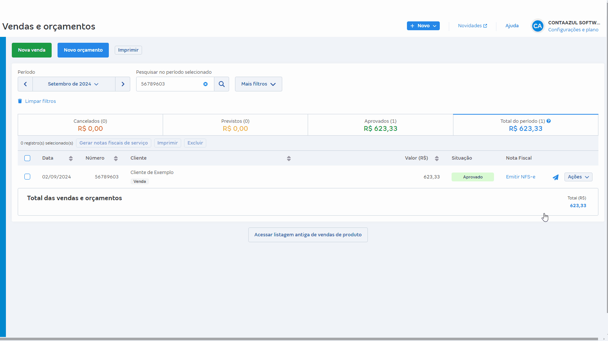This screenshot has width=608, height=341.
Task: Open the Ajuda link
Action: 512,26
